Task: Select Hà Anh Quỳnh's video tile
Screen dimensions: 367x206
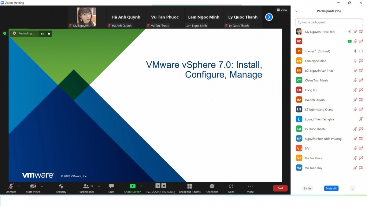Action: point(126,17)
